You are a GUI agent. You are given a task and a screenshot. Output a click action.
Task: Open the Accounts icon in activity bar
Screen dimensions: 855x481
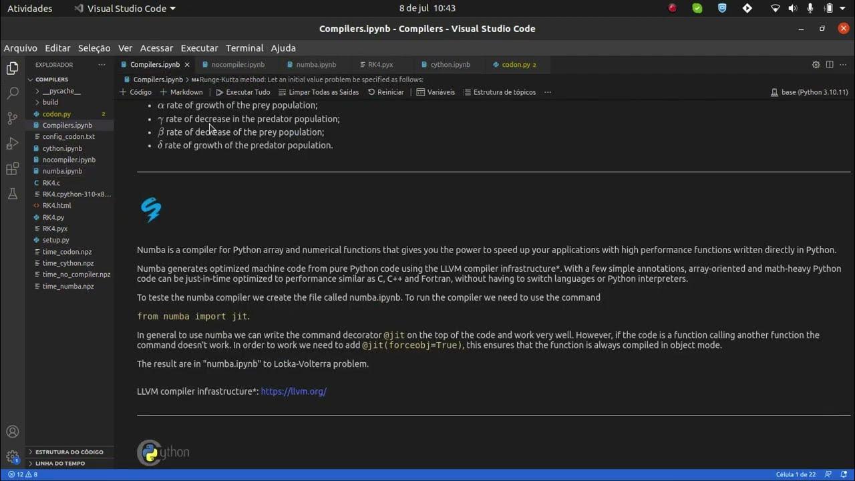coord(12,432)
